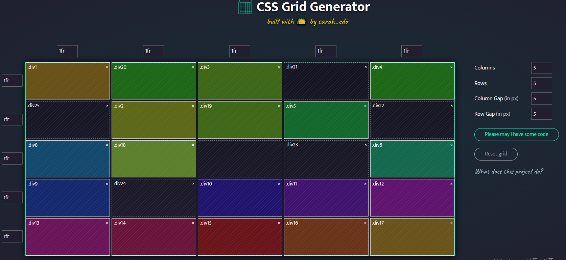The width and height of the screenshot is (566, 260).
Task: Edit fifth column 1fr size field
Action: coord(412,51)
